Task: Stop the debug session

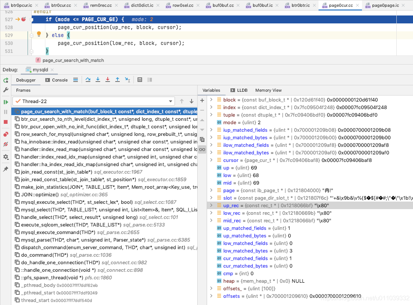Action: pos(6,122)
